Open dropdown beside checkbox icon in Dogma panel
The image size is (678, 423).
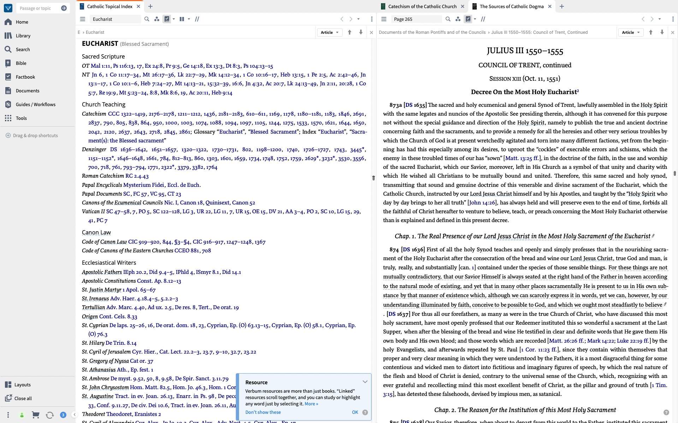(475, 19)
